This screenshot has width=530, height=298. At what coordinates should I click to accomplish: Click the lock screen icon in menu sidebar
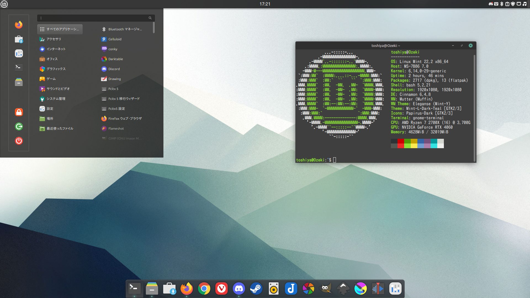(19, 112)
